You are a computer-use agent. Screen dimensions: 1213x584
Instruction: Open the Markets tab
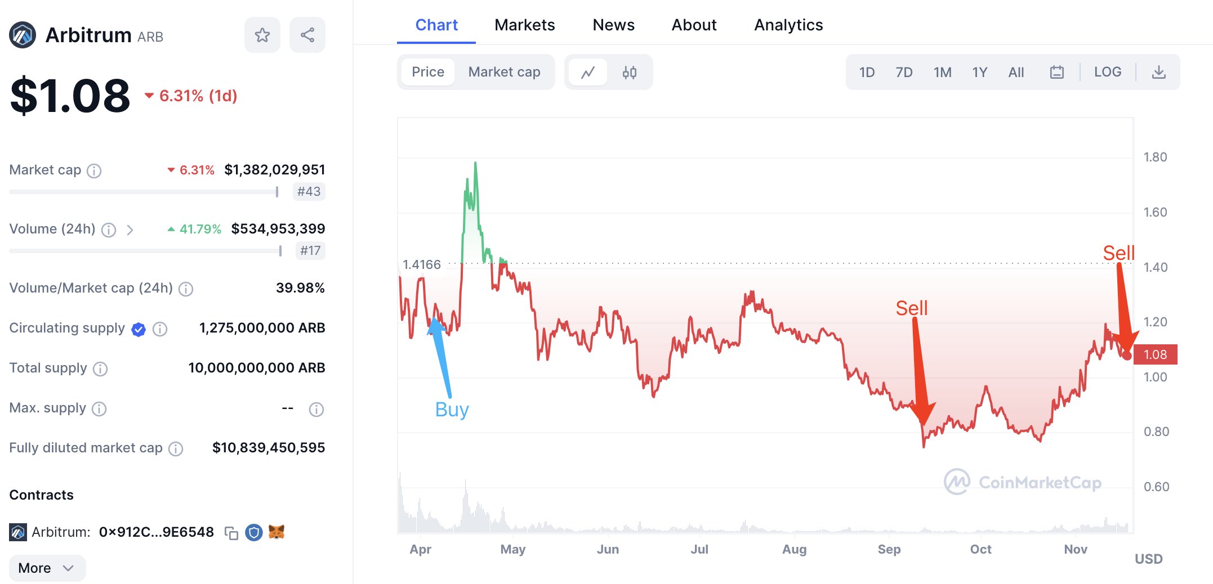[x=524, y=25]
